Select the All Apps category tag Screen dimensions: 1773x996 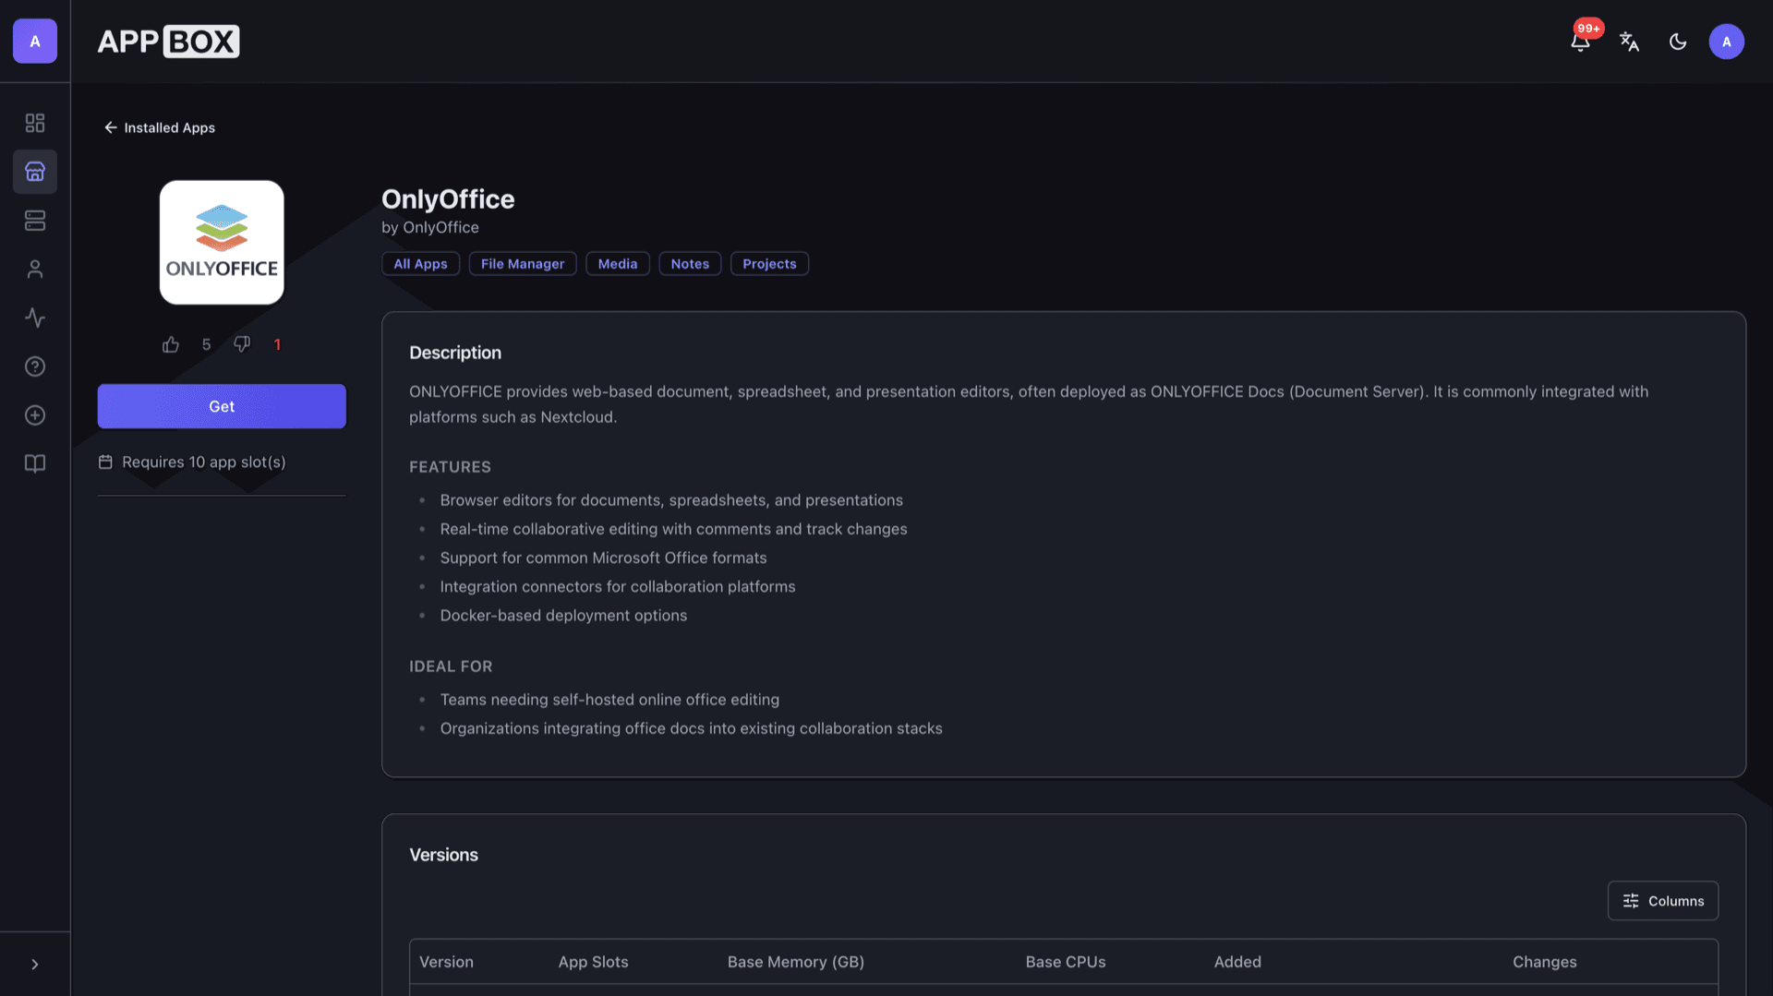(x=420, y=264)
